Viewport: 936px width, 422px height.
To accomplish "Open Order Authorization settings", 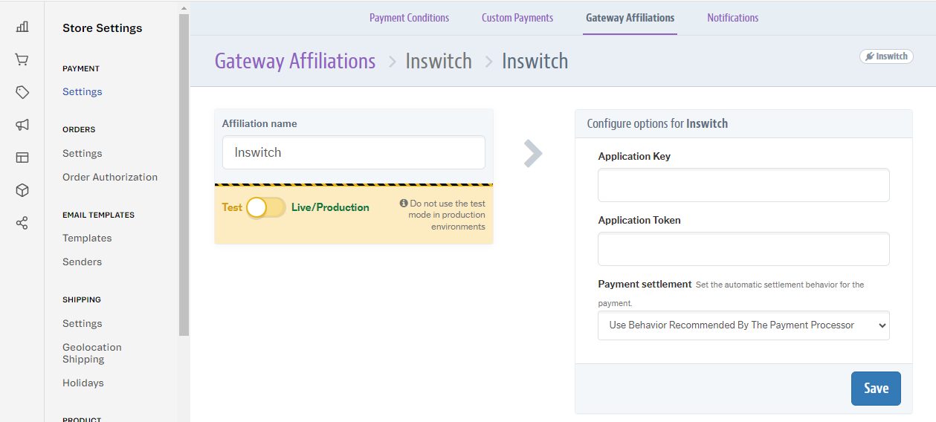I will (x=110, y=178).
